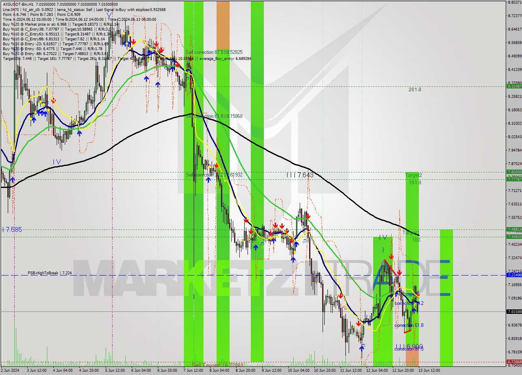This screenshot has width=522, height=375.
Task: Click the '12 Jun 20:00' time label
Action: [x=403, y=371]
